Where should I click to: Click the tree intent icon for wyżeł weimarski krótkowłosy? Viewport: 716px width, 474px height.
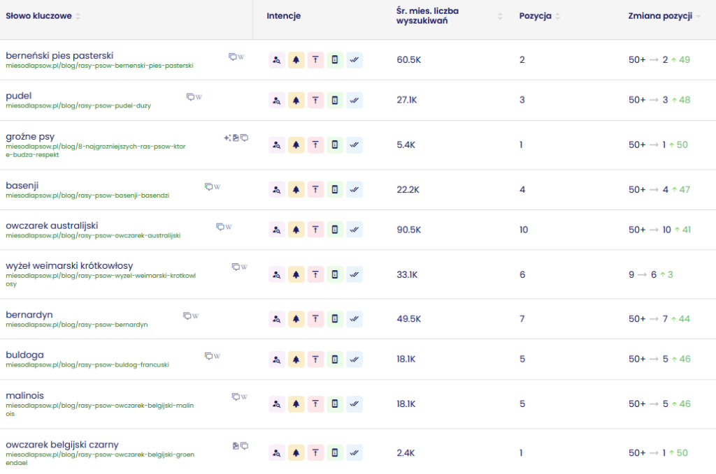click(x=296, y=274)
